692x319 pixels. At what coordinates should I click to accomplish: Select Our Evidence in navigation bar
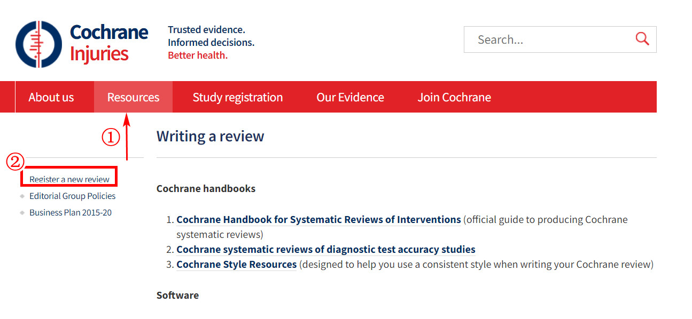pyautogui.click(x=351, y=97)
